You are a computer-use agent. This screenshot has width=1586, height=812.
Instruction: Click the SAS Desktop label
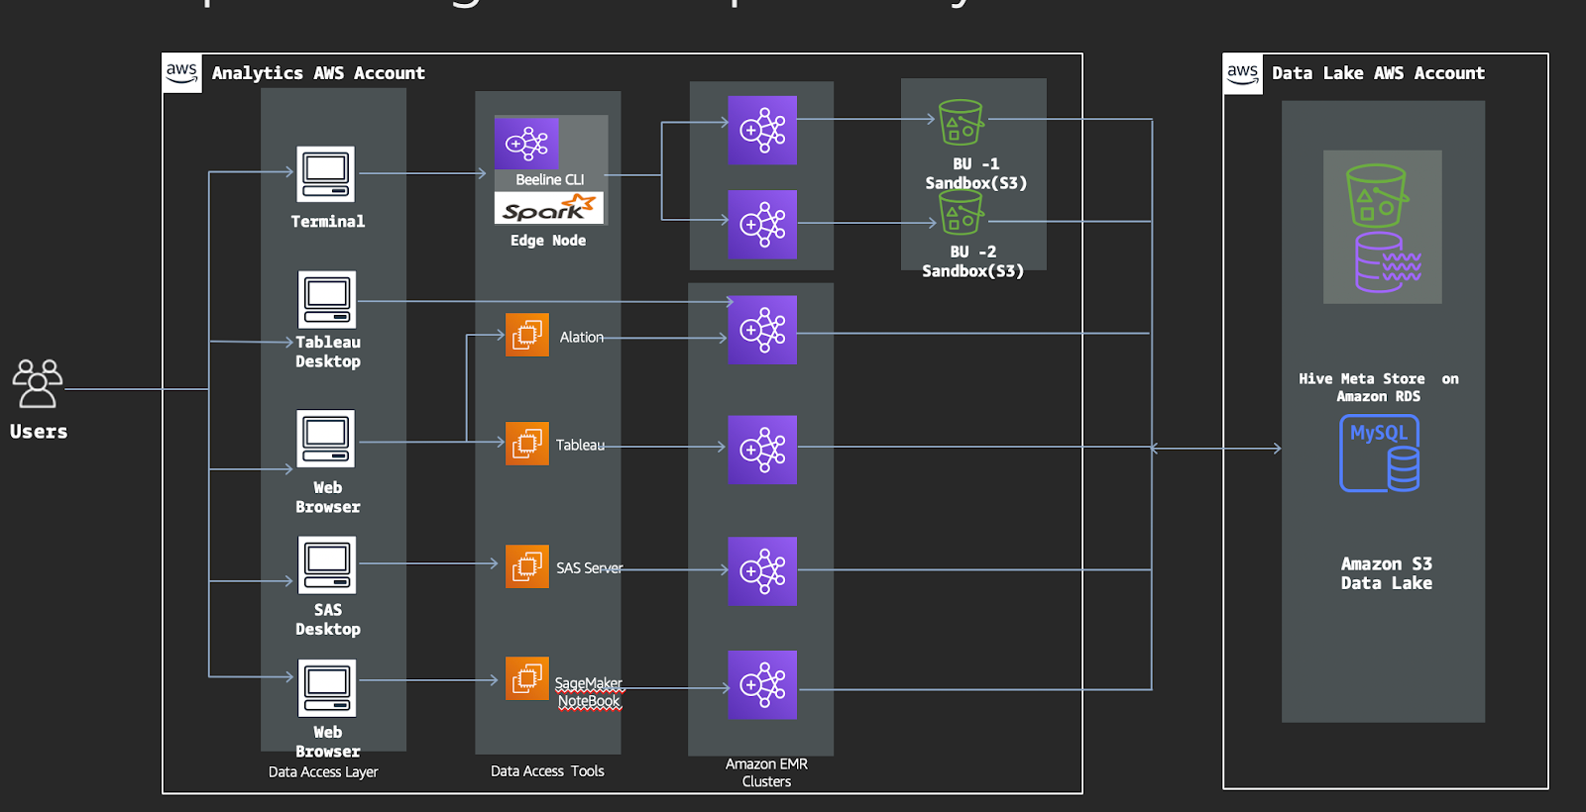328,619
